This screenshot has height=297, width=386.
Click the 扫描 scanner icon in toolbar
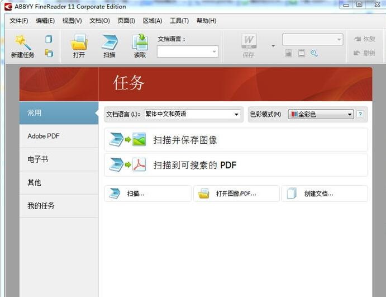[109, 43]
